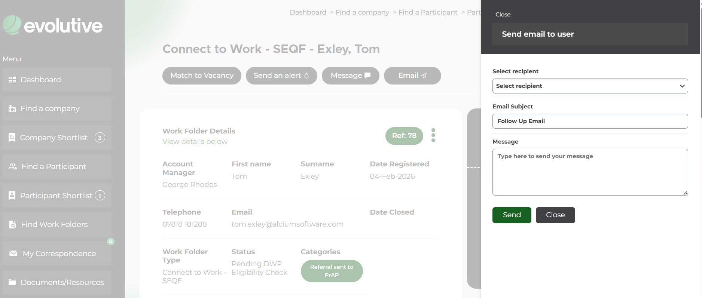Follow the Find a company breadcrumb link
The width and height of the screenshot is (702, 298).
[x=363, y=12]
